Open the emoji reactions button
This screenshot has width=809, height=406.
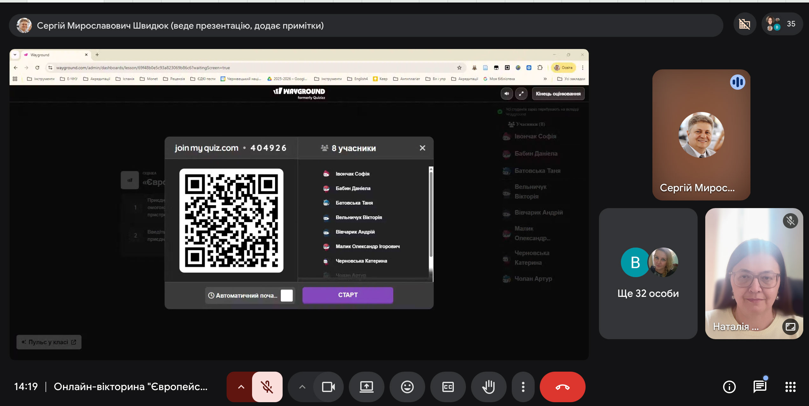[407, 387]
